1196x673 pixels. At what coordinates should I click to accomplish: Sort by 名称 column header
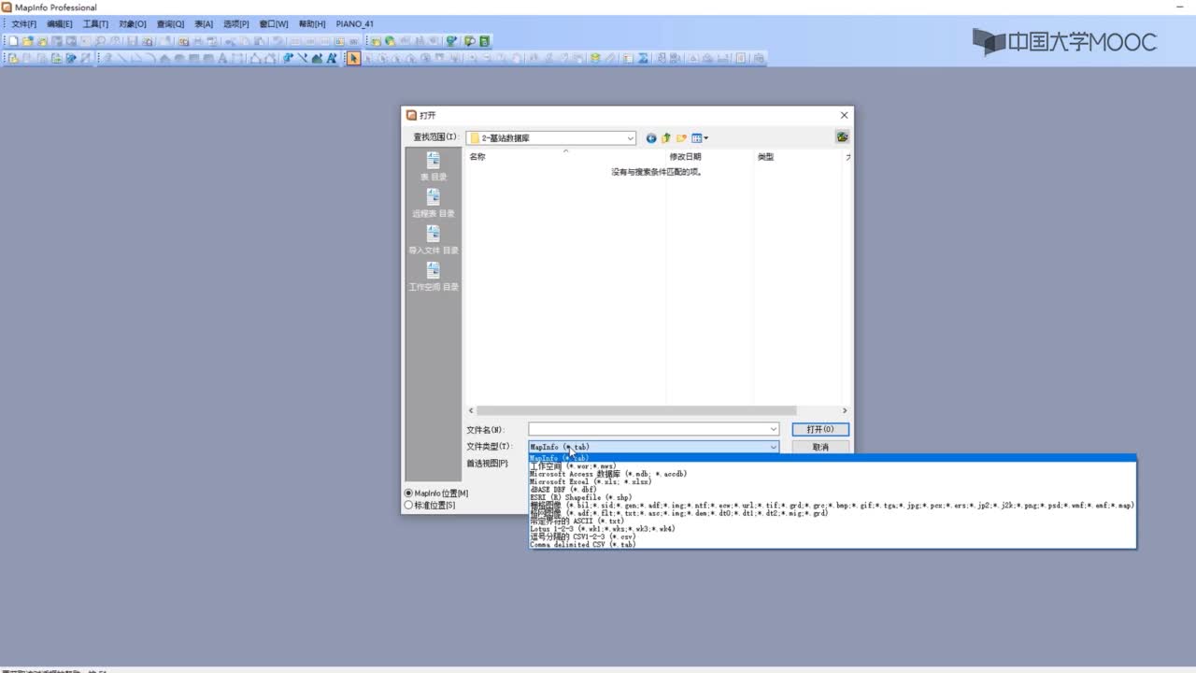click(564, 157)
